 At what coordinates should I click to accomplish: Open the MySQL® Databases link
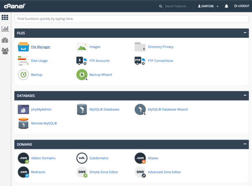(104, 110)
